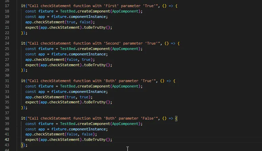Click checkStatement(true, true) call on line 34

click(62, 97)
